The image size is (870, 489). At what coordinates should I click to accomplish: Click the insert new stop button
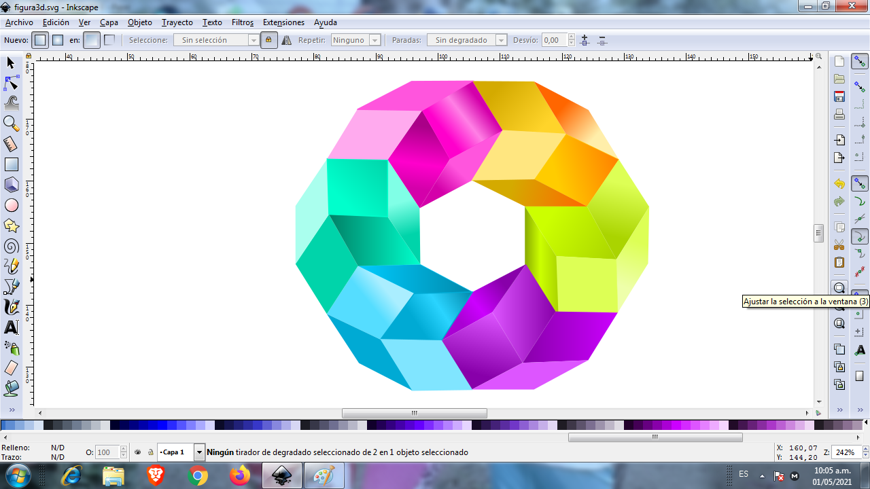[x=586, y=40]
